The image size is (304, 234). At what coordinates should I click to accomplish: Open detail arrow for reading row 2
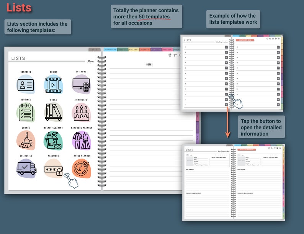point(226,52)
